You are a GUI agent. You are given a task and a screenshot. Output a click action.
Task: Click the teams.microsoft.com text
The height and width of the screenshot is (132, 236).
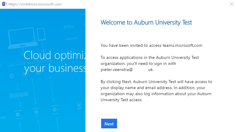pyautogui.click(x=182, y=46)
